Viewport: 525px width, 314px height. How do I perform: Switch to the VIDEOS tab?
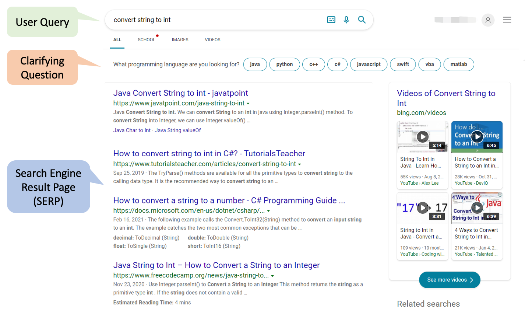(x=212, y=40)
